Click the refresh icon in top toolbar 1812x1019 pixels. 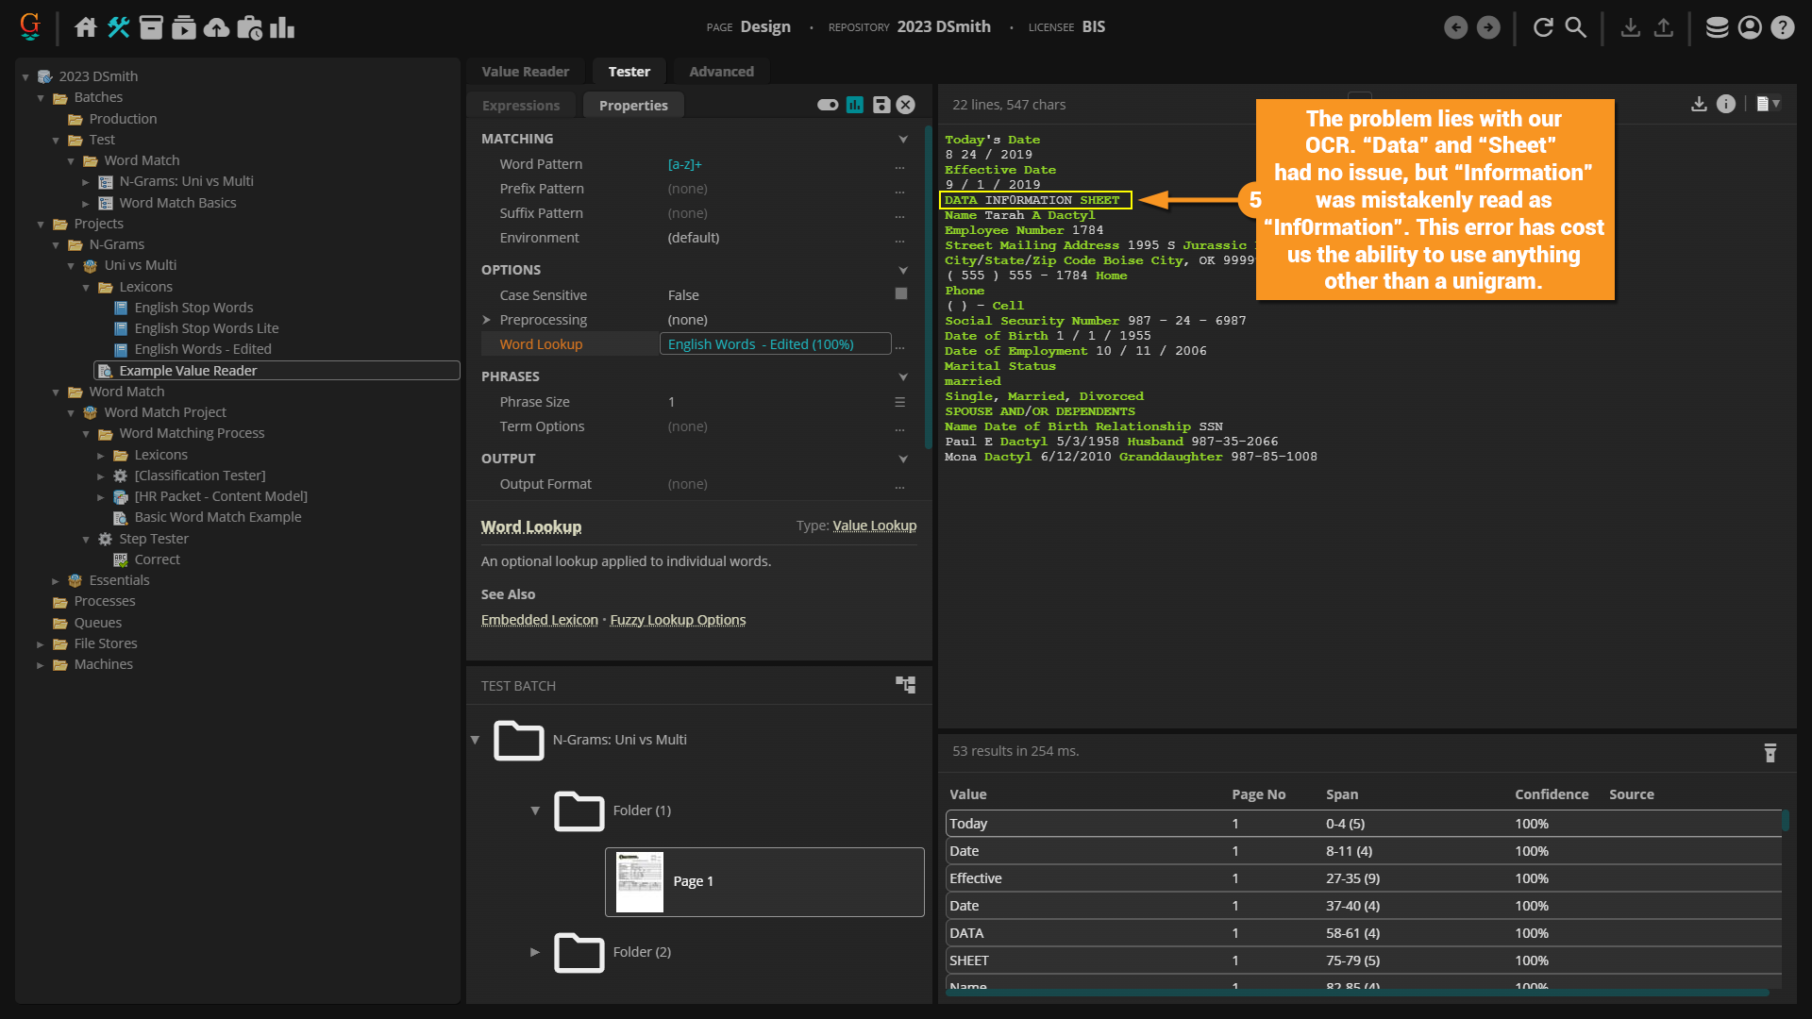[1543, 27]
